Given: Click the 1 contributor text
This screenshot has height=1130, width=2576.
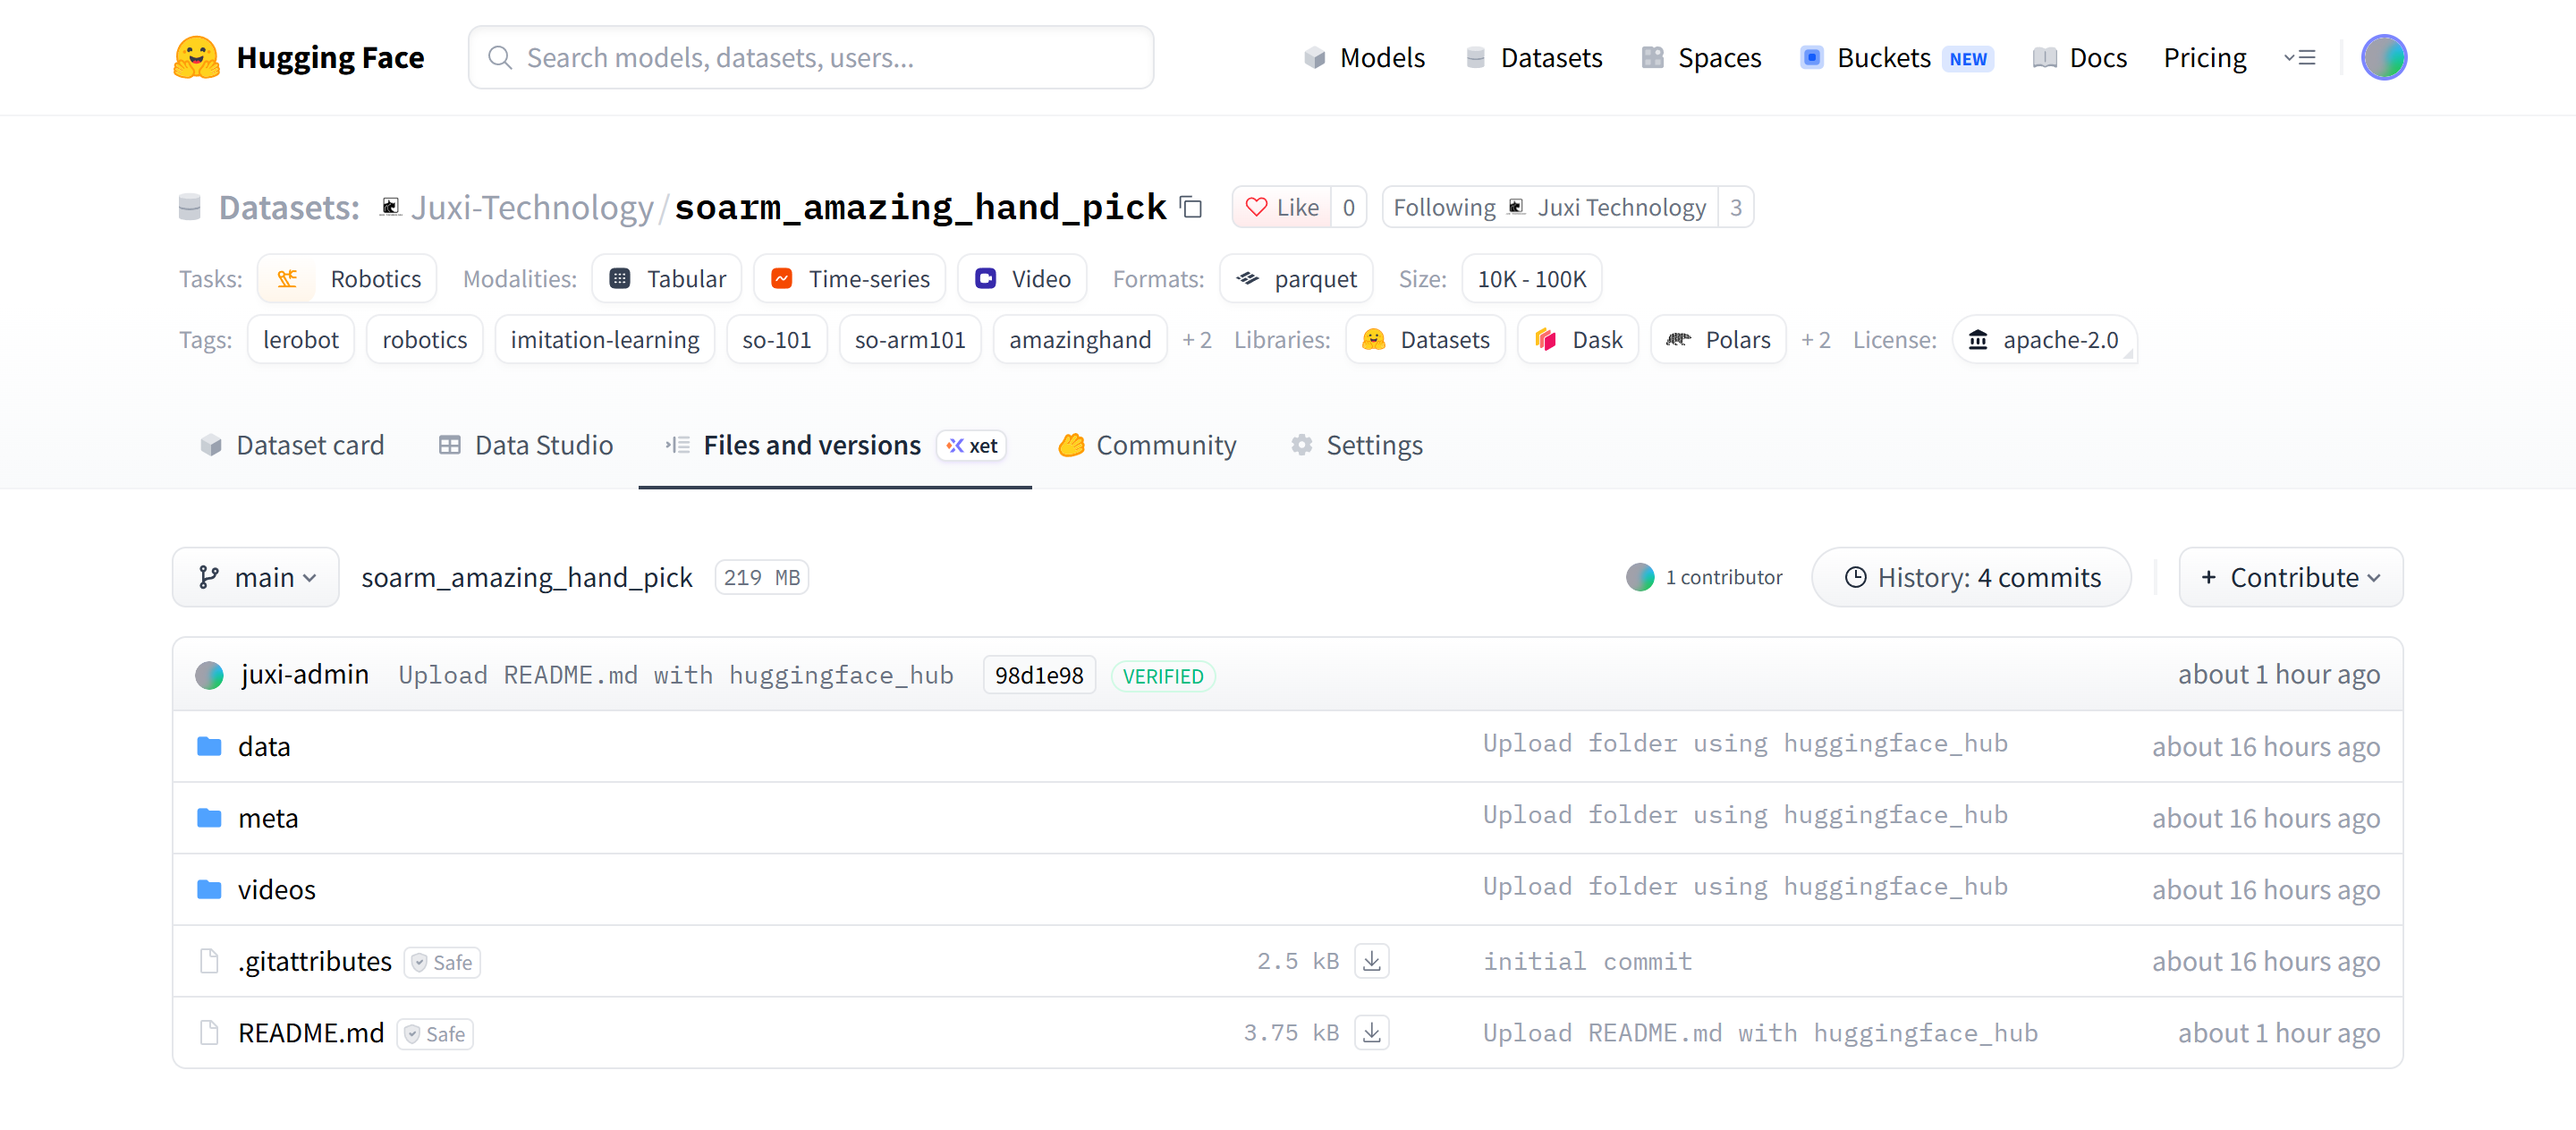Looking at the screenshot, I should coord(1724,577).
